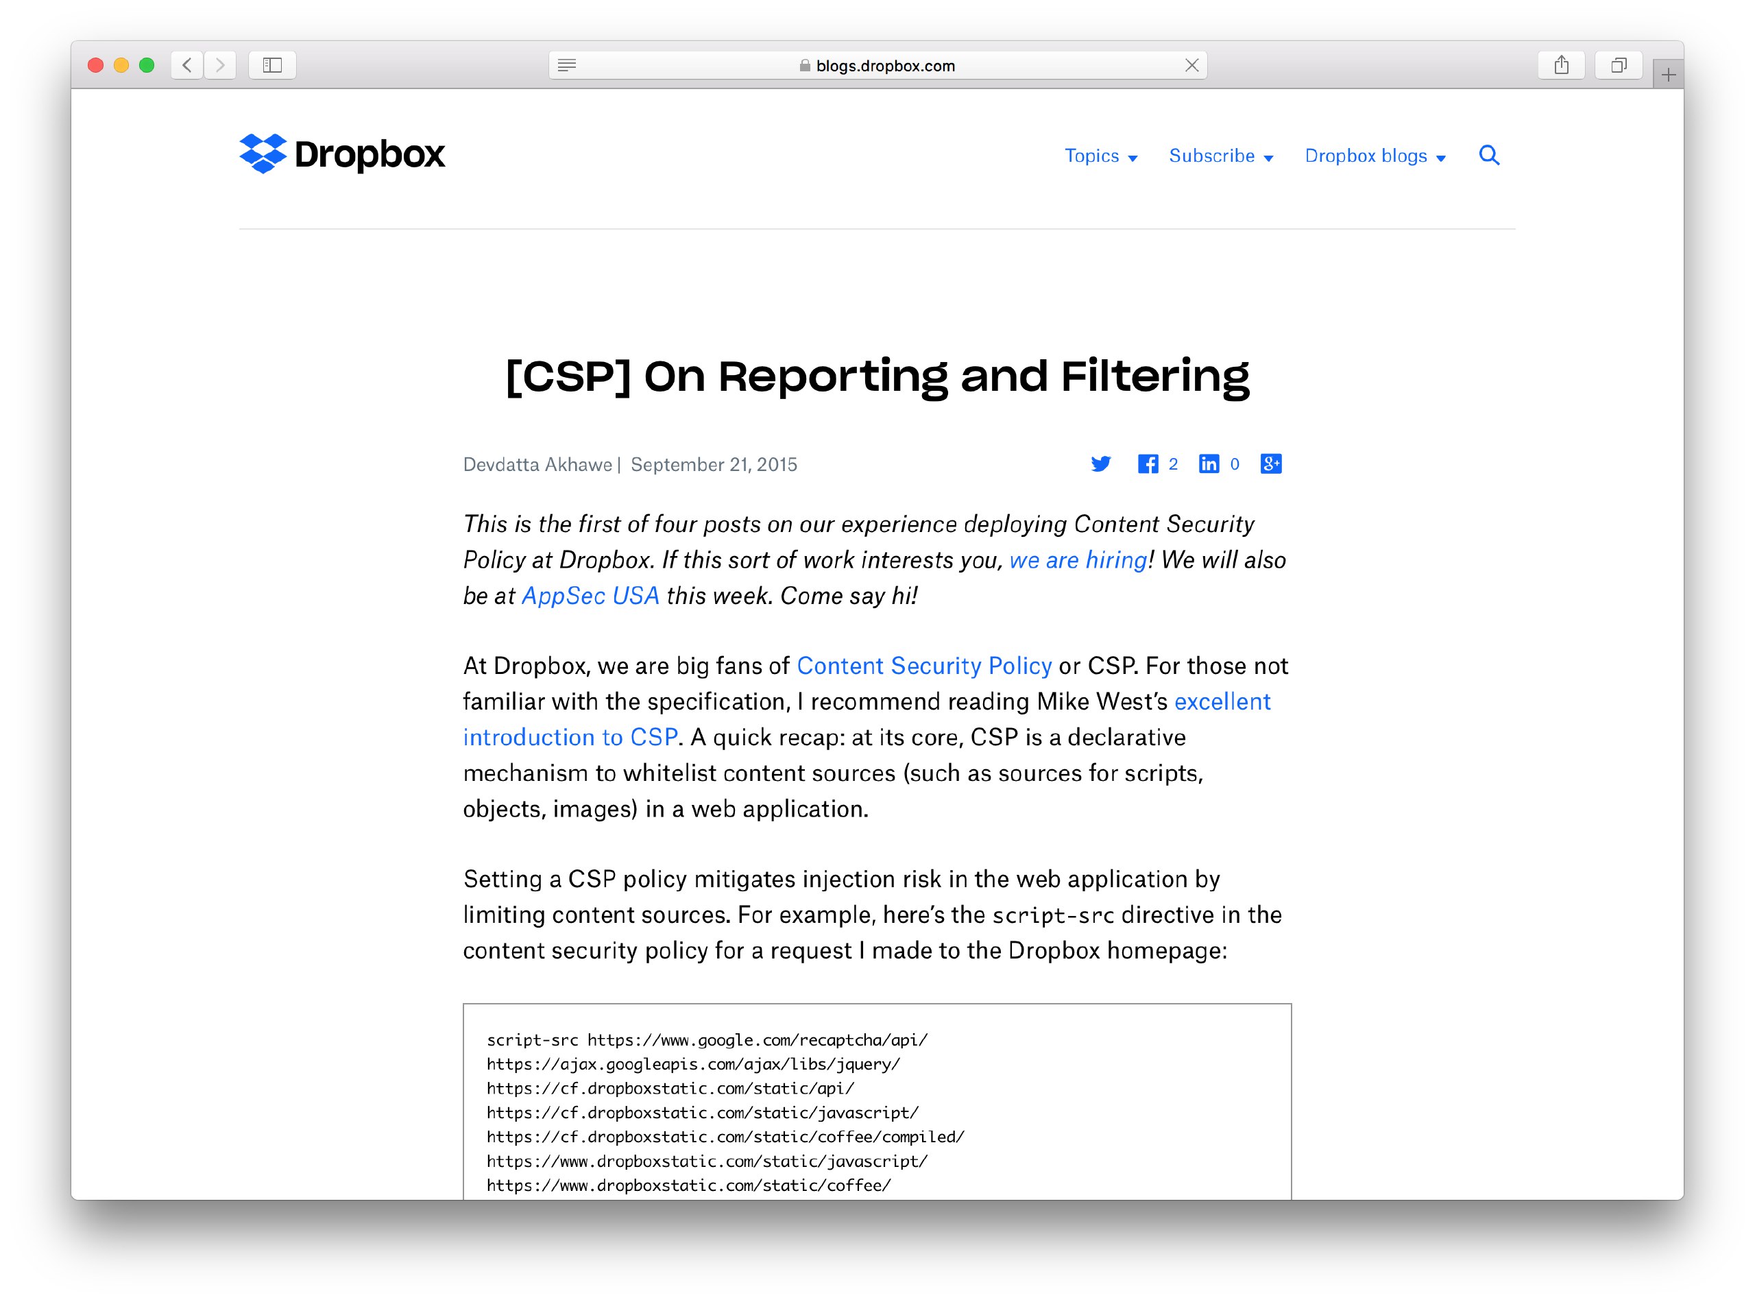Add a new tab with plus button
Viewport: 1755px width, 1302px height.
(x=1669, y=75)
